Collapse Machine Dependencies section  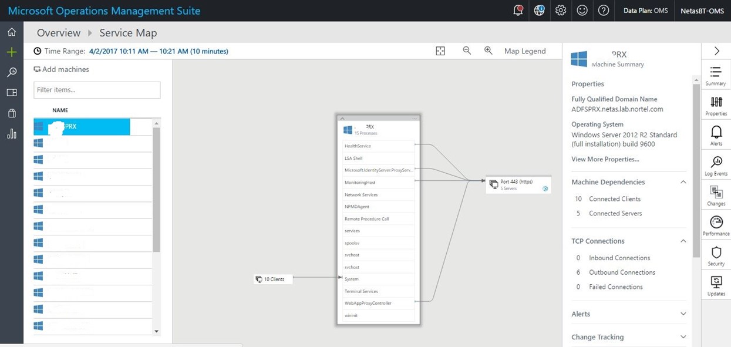point(683,182)
